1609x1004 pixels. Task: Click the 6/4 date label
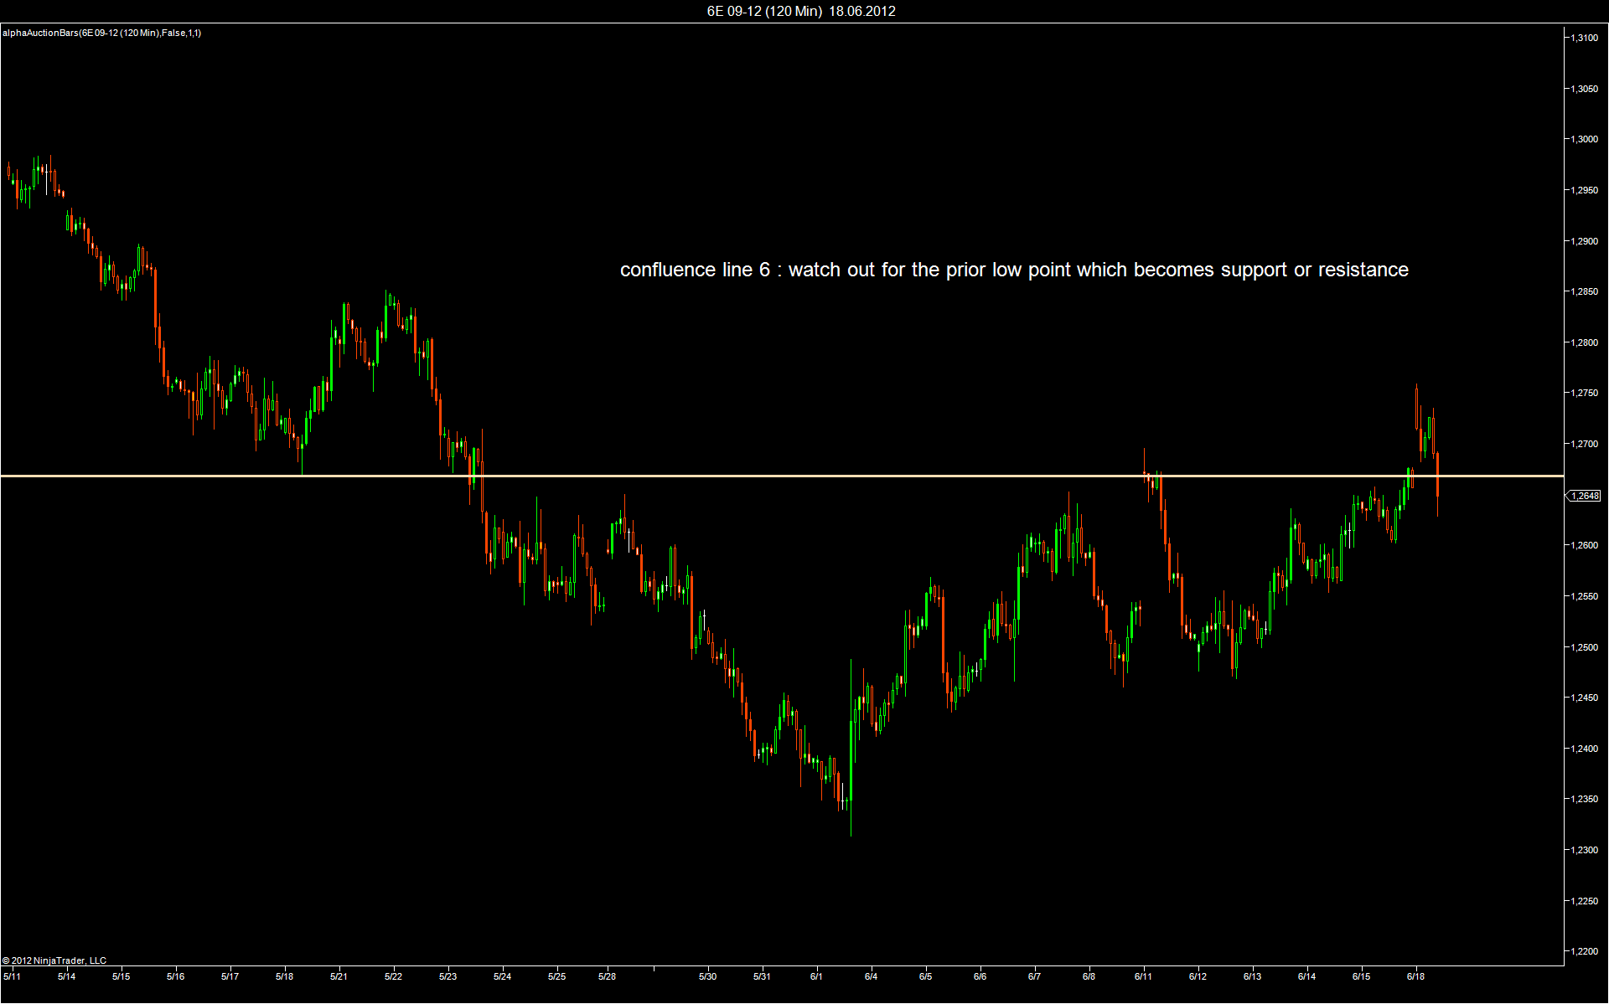click(871, 976)
